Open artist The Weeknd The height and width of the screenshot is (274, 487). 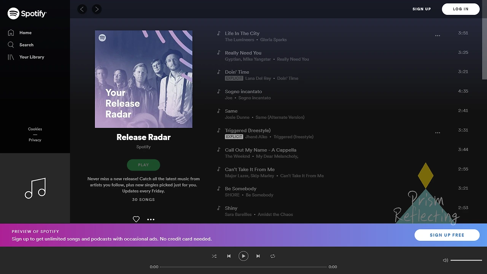(x=237, y=156)
